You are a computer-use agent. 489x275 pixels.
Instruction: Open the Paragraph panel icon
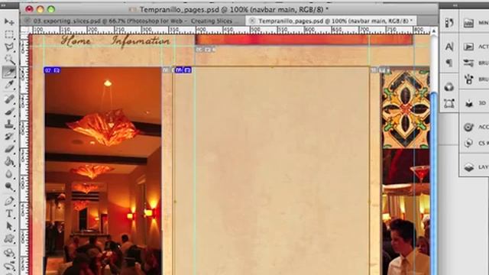(449, 63)
